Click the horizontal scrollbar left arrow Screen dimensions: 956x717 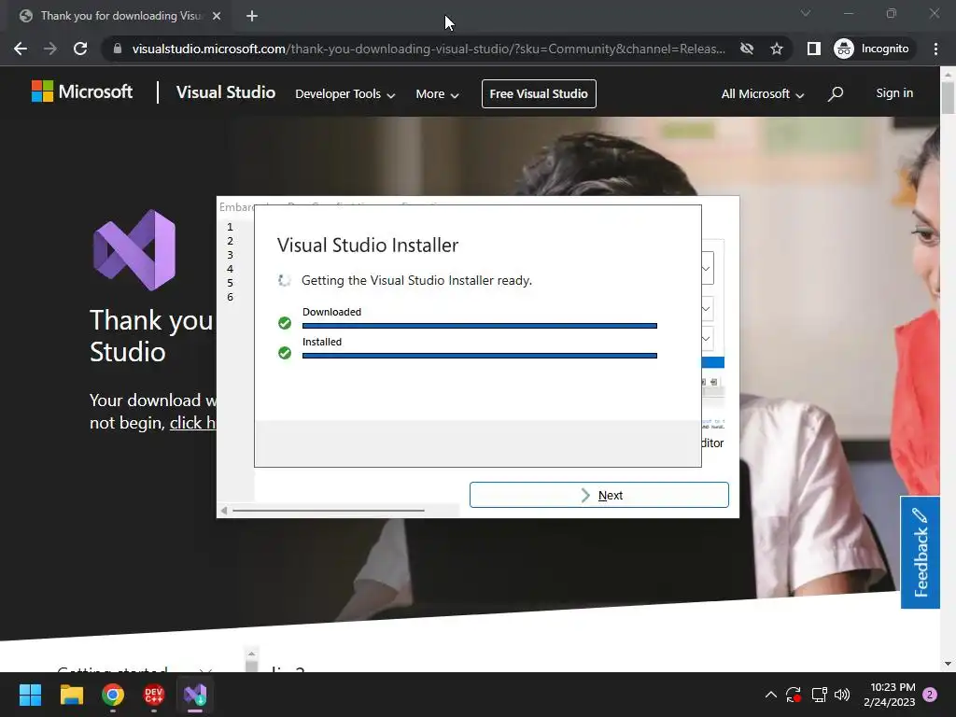(x=224, y=511)
